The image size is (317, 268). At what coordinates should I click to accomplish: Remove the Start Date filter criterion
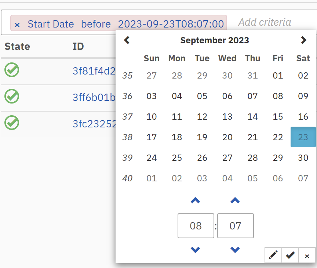pyautogui.click(x=17, y=25)
